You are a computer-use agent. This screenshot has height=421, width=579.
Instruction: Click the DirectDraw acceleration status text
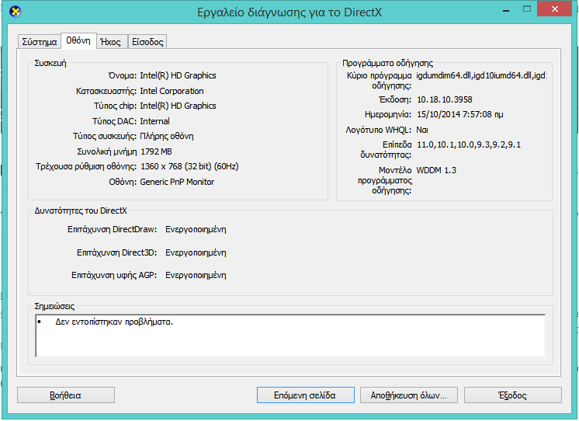[x=196, y=230]
